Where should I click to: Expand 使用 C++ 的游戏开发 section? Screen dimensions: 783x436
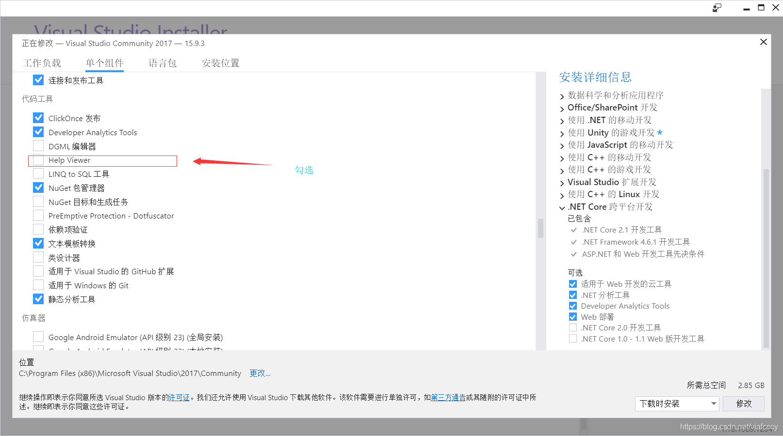pyautogui.click(x=562, y=171)
